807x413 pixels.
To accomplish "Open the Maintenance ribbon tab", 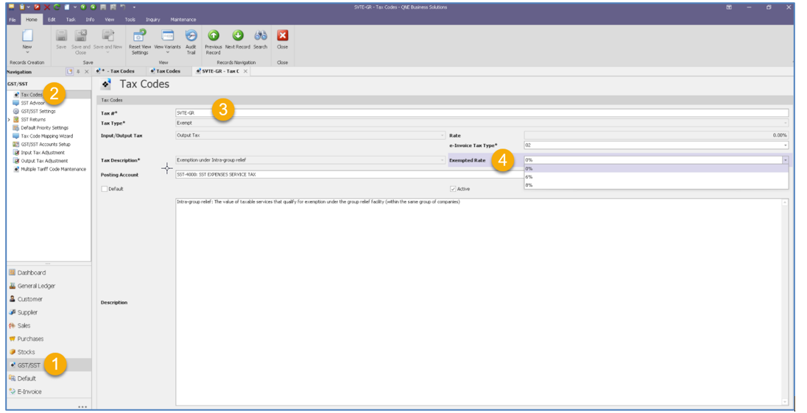I will click(x=183, y=20).
